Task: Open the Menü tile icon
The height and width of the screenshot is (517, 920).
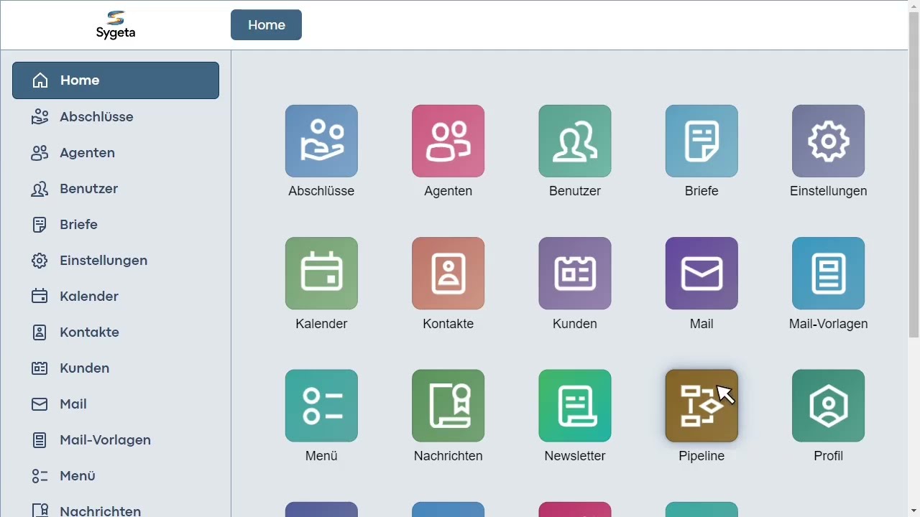Action: [x=321, y=406]
